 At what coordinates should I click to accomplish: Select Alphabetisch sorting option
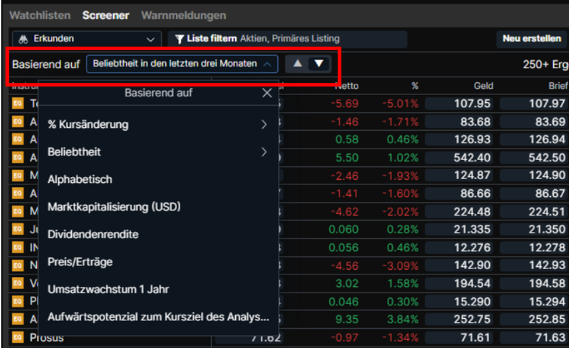(x=79, y=179)
